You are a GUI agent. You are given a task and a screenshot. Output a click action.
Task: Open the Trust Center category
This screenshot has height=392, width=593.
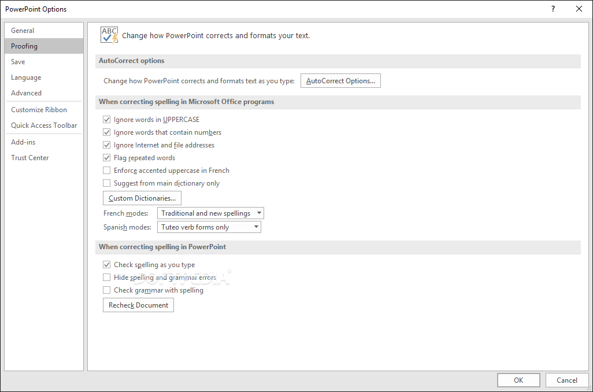click(x=44, y=158)
